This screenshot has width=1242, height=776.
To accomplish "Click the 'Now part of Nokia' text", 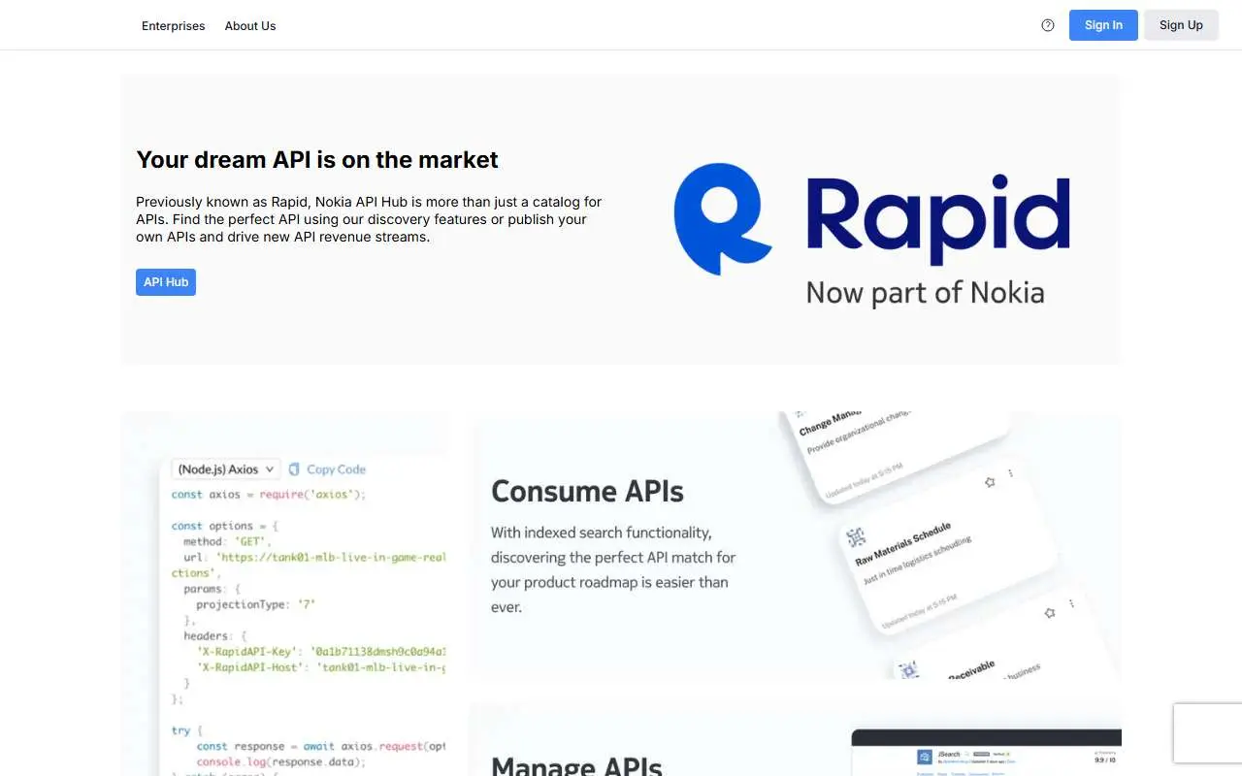I will click(925, 292).
